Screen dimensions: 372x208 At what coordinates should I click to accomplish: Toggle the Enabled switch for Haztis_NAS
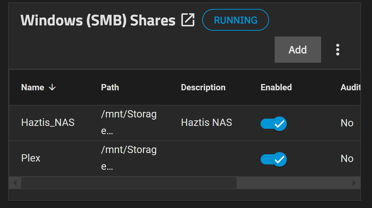point(274,124)
